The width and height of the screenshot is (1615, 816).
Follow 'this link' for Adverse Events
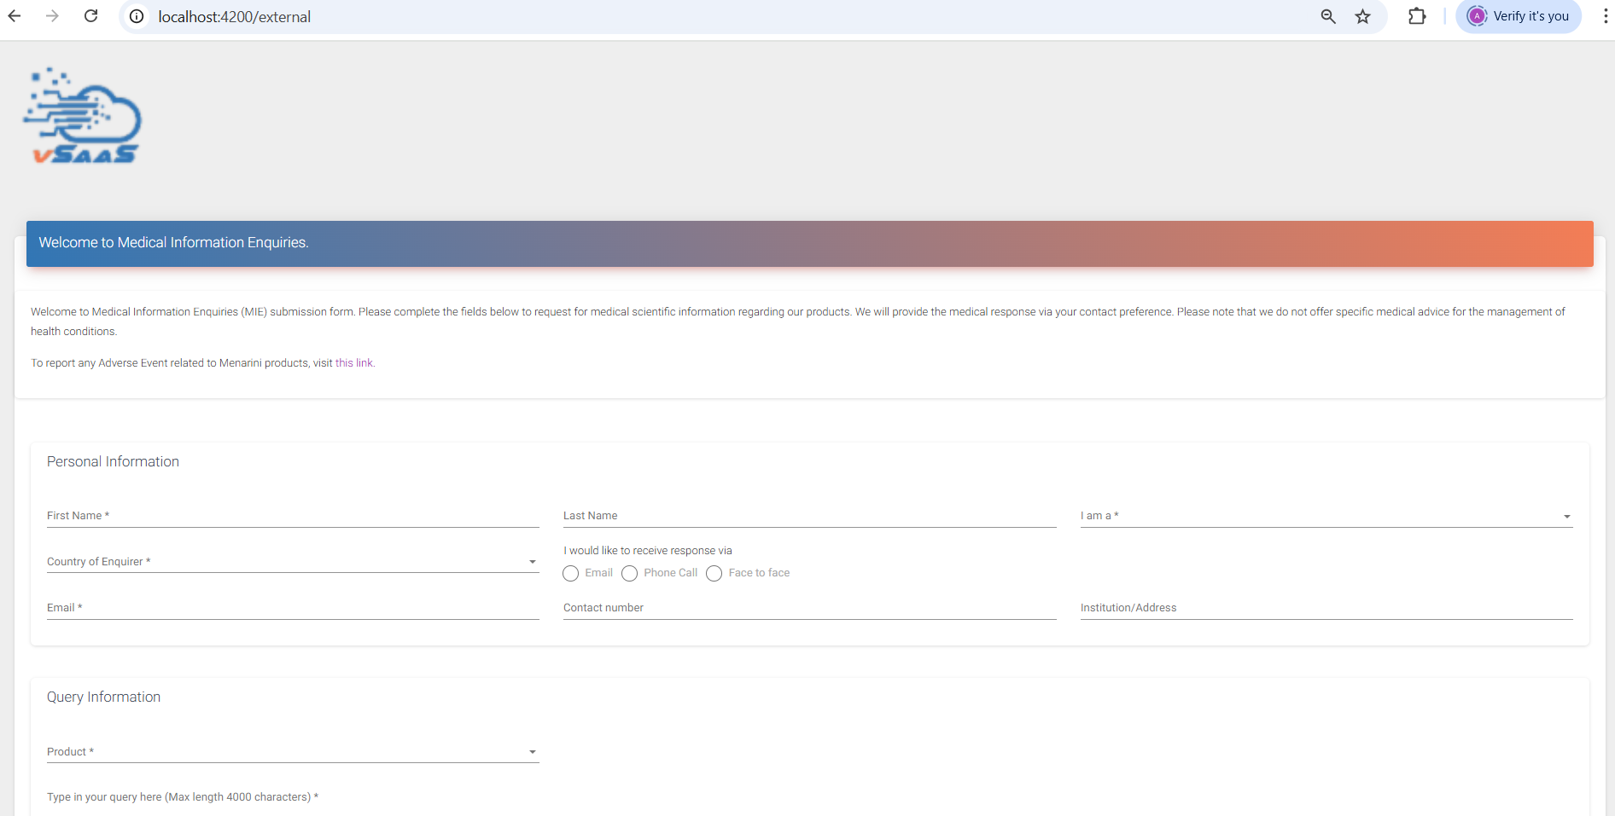354,363
